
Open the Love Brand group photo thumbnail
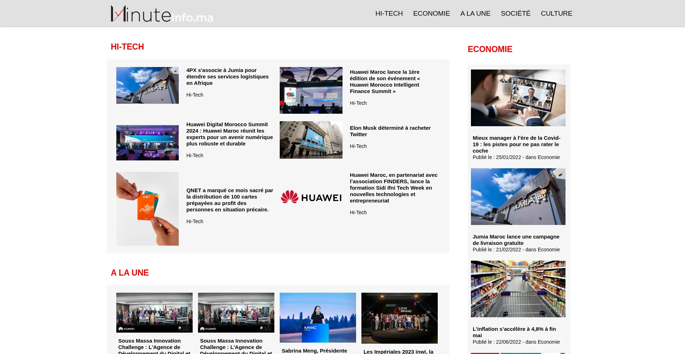400,318
